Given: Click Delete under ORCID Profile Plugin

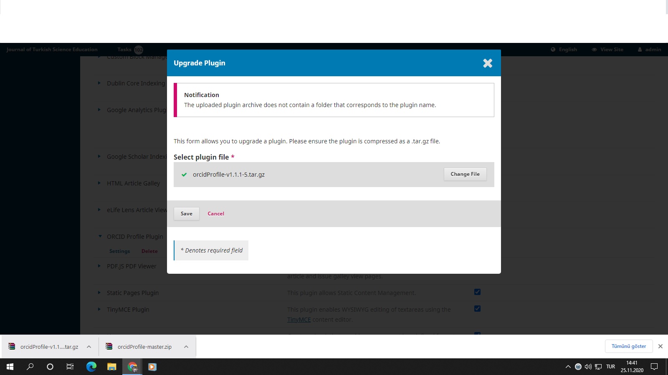Looking at the screenshot, I should click(149, 251).
